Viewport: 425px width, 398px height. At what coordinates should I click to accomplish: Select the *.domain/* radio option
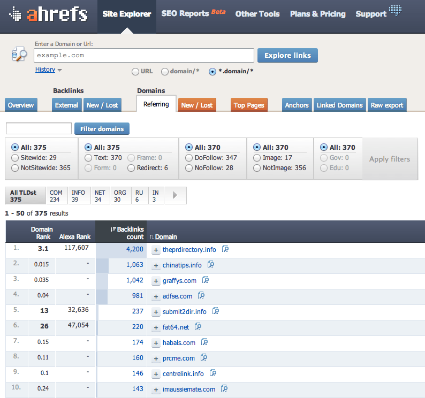pos(212,72)
